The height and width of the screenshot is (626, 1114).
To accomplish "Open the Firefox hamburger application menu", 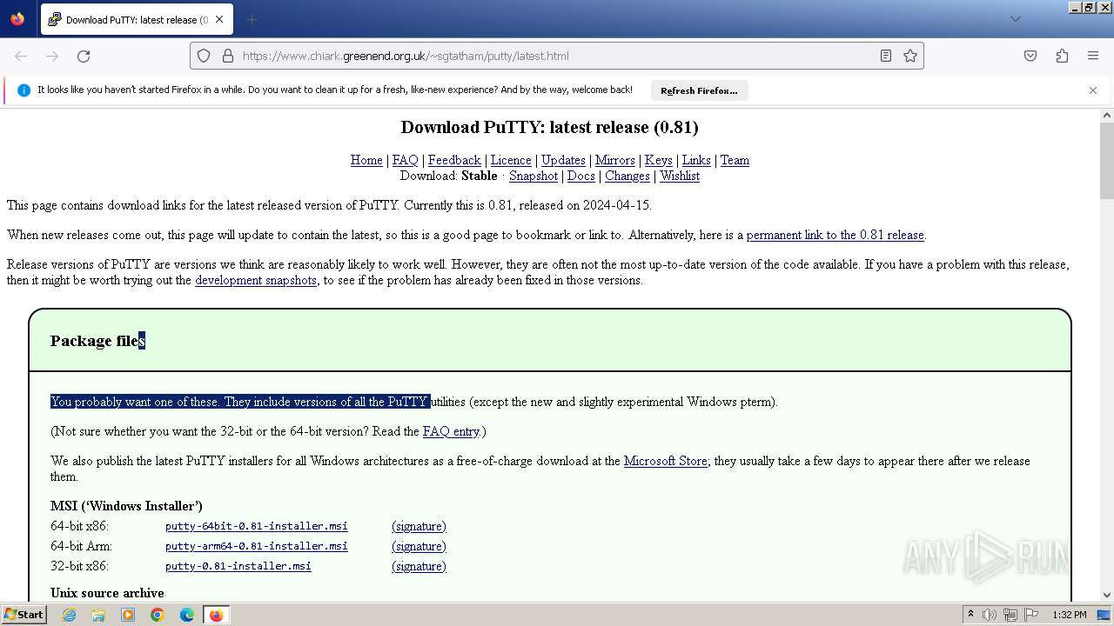I will pyautogui.click(x=1093, y=56).
